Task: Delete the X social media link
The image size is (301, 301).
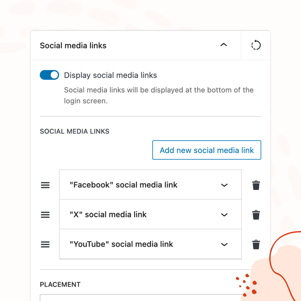Action: pos(256,215)
